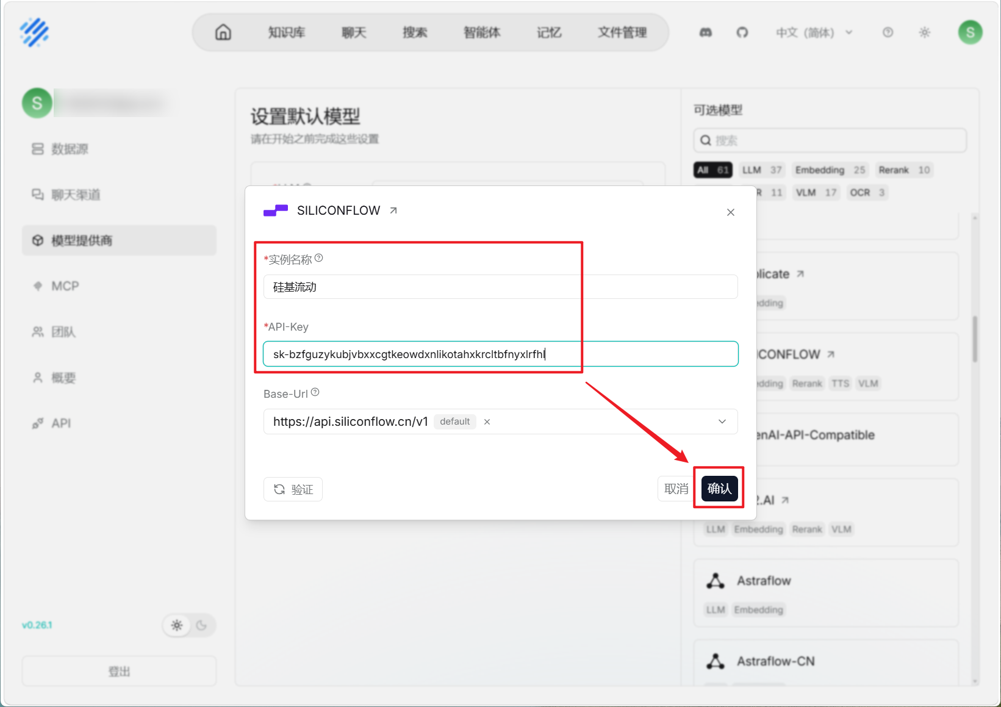The image size is (1001, 707).
Task: Open the 搜索 tab
Action: 415,32
